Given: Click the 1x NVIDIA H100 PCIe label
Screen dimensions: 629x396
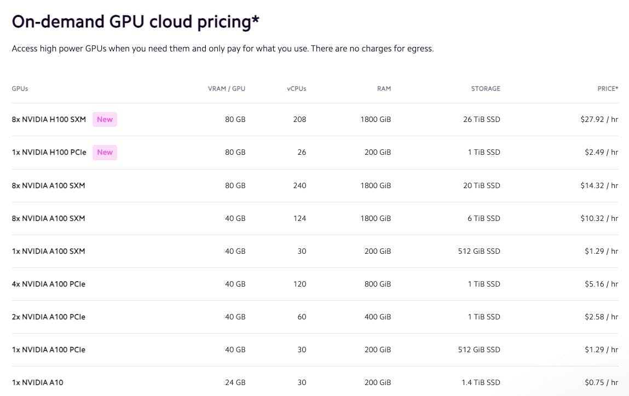Looking at the screenshot, I should pyautogui.click(x=49, y=152).
